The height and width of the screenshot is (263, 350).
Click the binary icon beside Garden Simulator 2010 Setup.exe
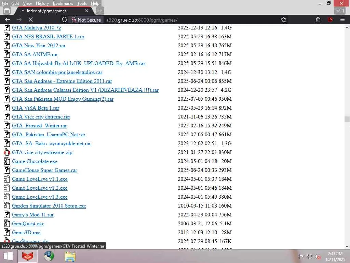7,205
